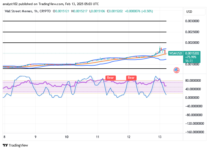Screen dimensions: 209x150
Task: Click the WSMUSD symbol tag
Action: tap(175, 53)
